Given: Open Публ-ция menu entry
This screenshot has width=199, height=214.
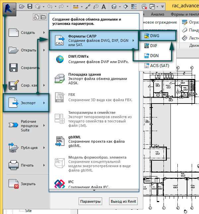Looking at the screenshot, I should [x=26, y=148].
